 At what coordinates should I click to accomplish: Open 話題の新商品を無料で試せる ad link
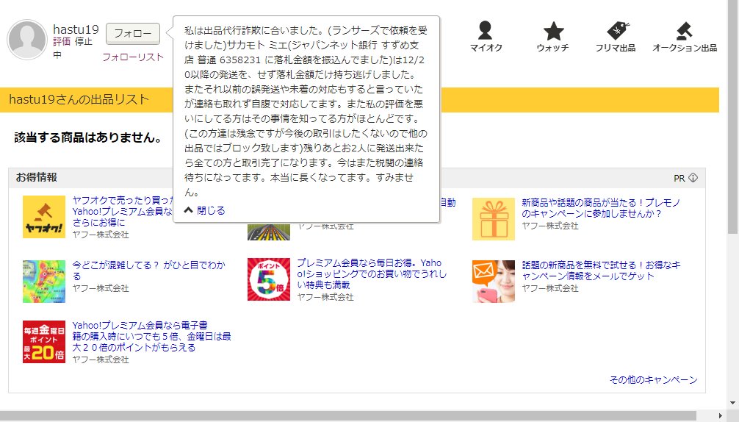click(x=602, y=270)
